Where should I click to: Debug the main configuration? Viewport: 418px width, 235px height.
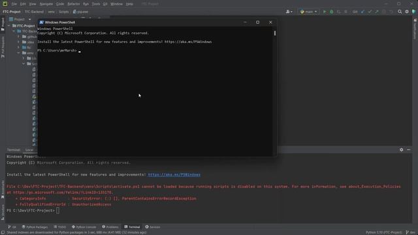coord(331,12)
